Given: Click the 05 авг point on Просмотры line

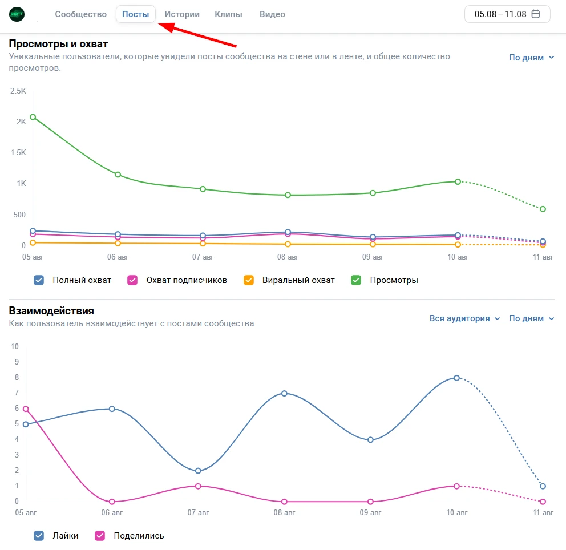Looking at the screenshot, I should pos(33,117).
